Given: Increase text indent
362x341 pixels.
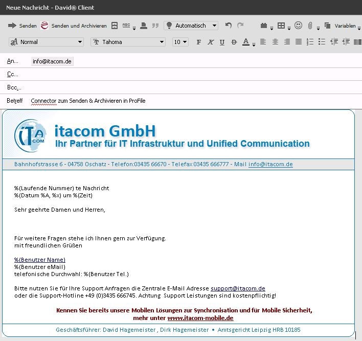Looking at the screenshot, I should coord(346,42).
